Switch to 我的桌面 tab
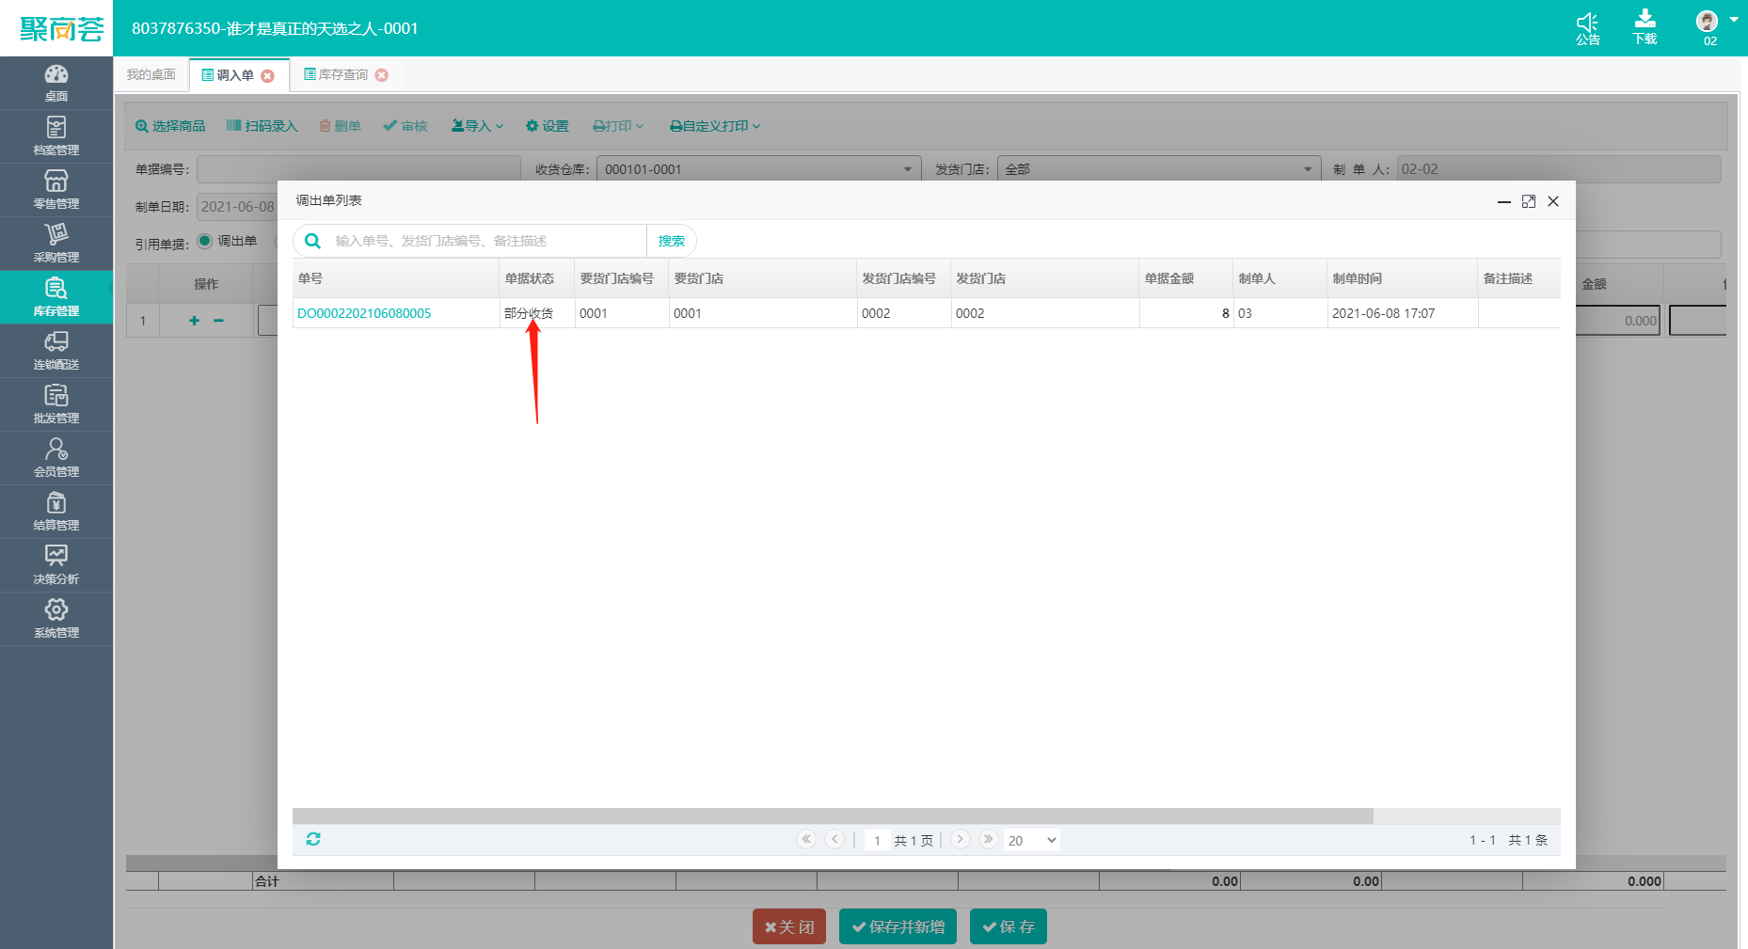Image resolution: width=1748 pixels, height=949 pixels. click(x=151, y=74)
